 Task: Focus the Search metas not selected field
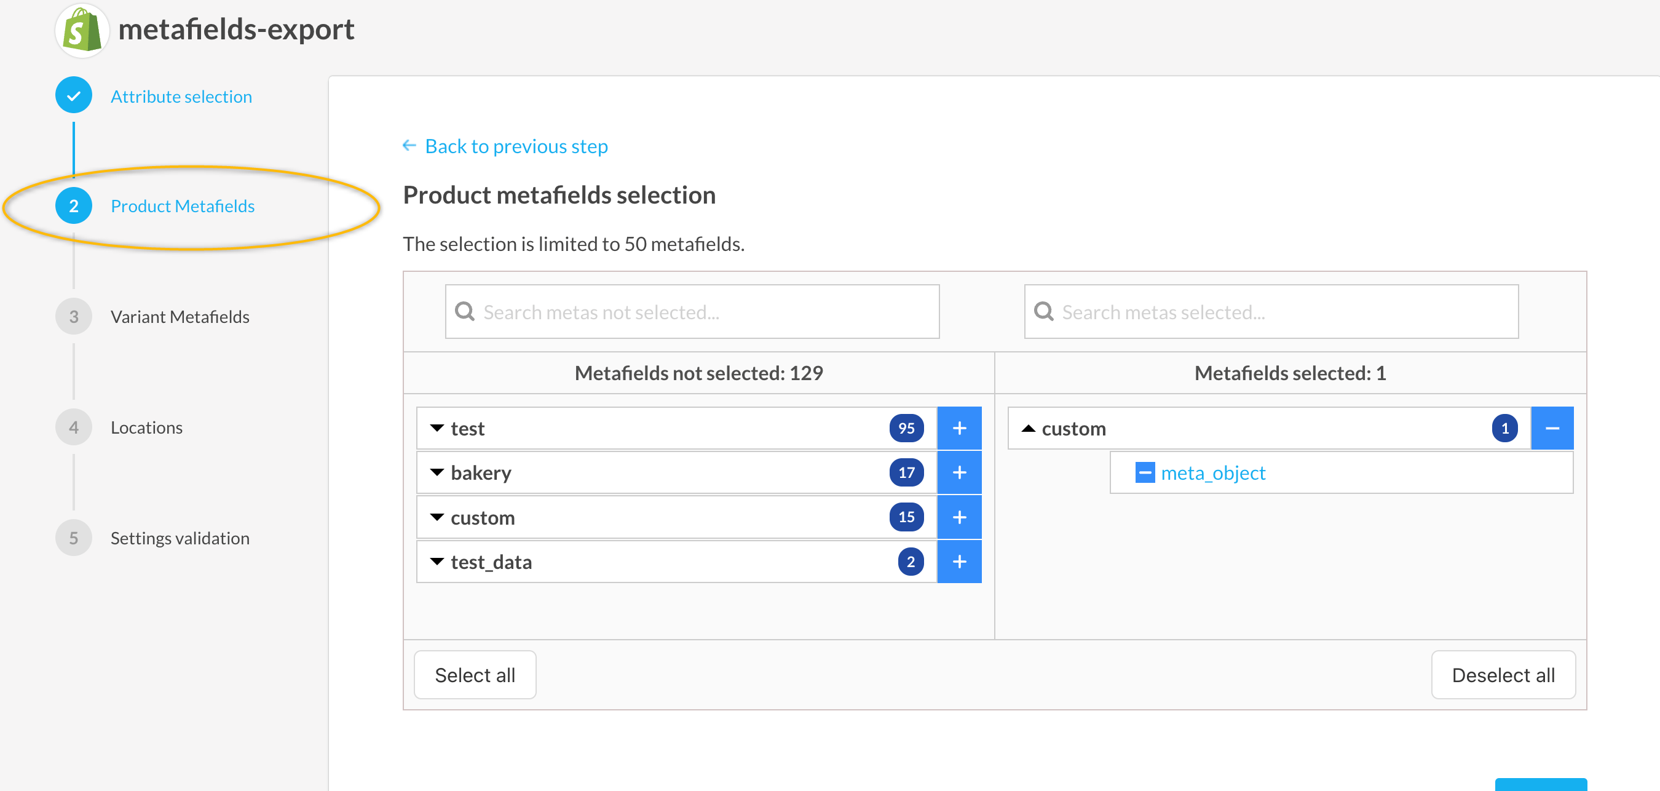(x=692, y=312)
